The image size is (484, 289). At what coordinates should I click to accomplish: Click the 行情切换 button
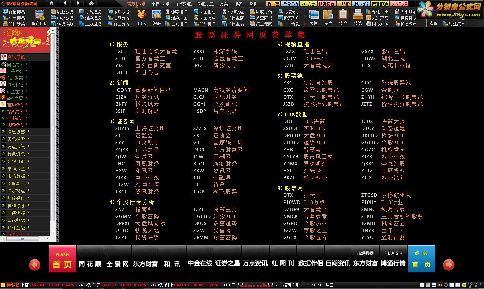(290, 4)
